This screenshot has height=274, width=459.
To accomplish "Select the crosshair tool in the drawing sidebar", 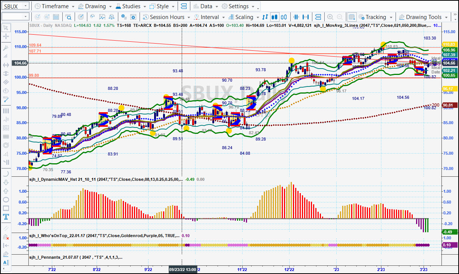I will 6,37.
